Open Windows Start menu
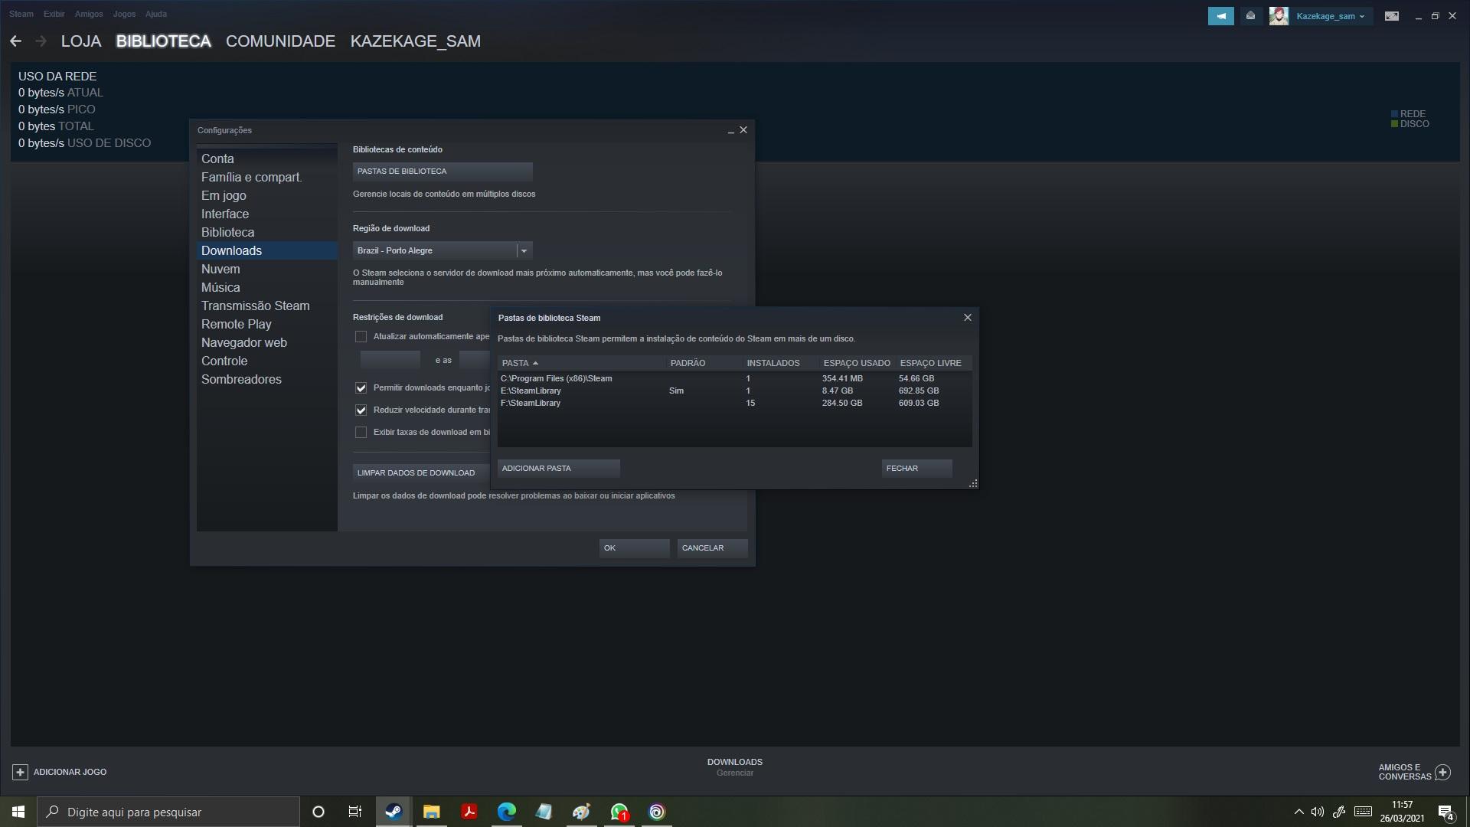This screenshot has height=827, width=1470. (x=18, y=812)
